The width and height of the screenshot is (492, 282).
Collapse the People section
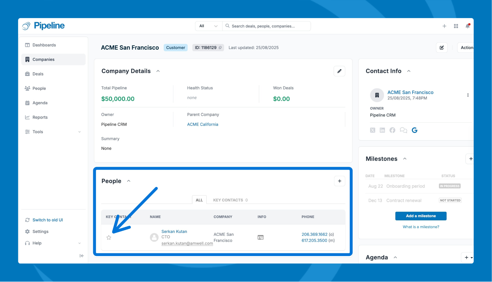(x=129, y=181)
